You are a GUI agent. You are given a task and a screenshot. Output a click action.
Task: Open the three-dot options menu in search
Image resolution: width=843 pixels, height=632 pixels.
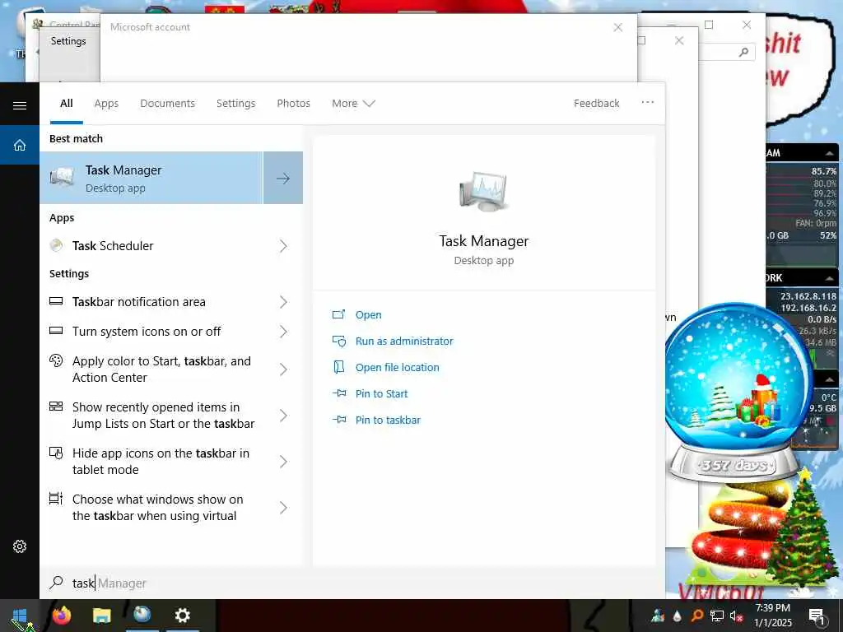pyautogui.click(x=647, y=102)
